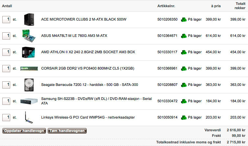The width and height of the screenshot is (248, 146).
Task: Click Vareverdi amount 2 616,00 kr
Action: (236, 130)
